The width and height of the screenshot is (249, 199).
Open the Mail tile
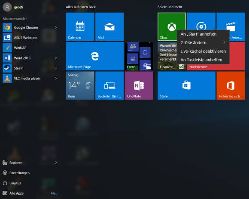109,27
